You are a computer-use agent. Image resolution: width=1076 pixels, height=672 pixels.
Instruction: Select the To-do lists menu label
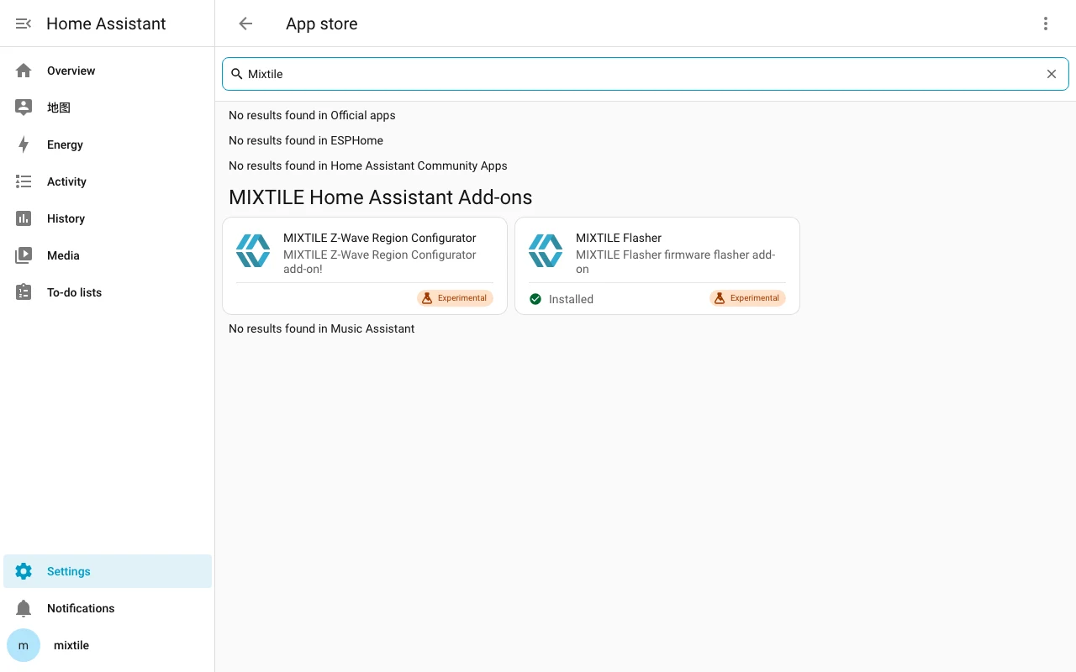tap(74, 292)
